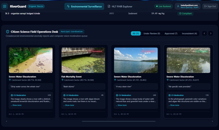Click the sign-out arrow icon

(205, 6)
